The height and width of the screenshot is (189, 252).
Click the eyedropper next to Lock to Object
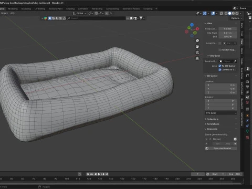[x=235, y=61]
